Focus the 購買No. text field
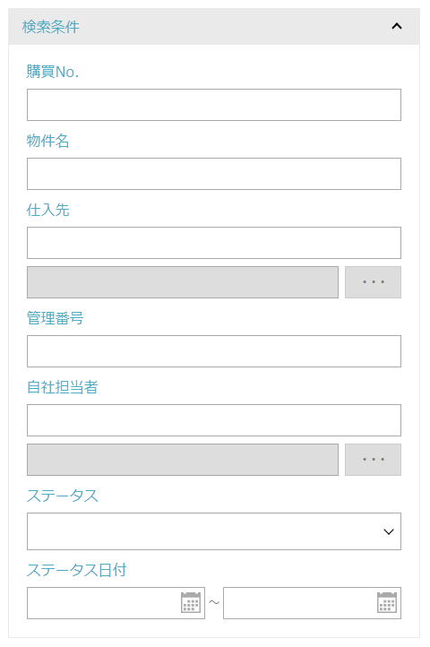Image resolution: width=430 pixels, height=647 pixels. point(214,105)
